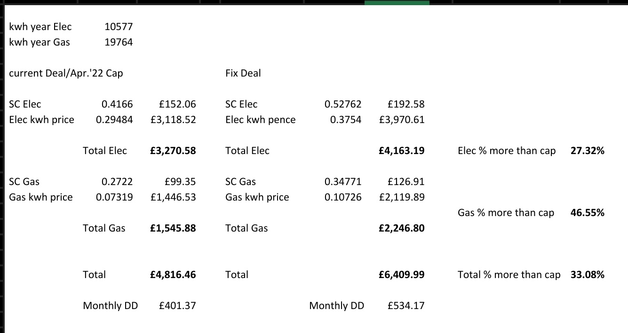Click the Total Elec £3,270.58 cell
The image size is (628, 333).
[173, 151]
